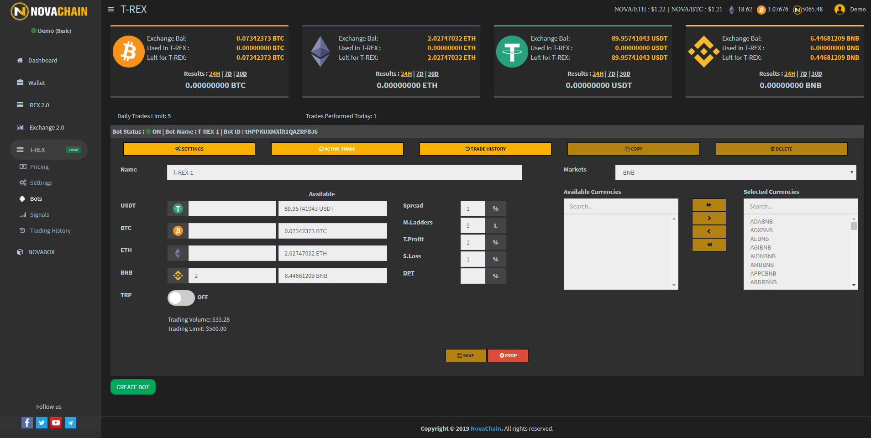This screenshot has width=871, height=438.
Task: Open the Demo user avatar
Action: (840, 9)
